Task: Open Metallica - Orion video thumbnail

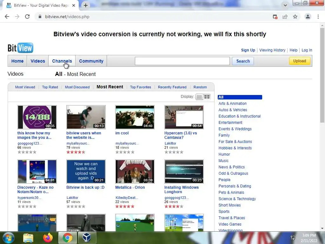Action: coord(135,172)
